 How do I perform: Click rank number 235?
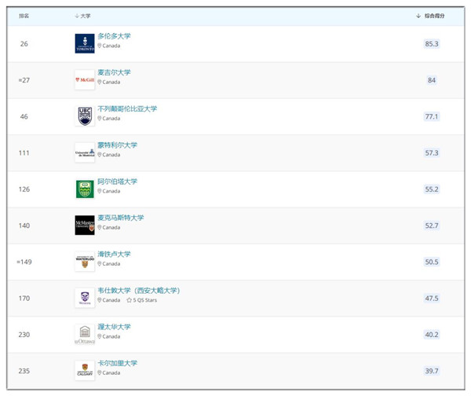click(x=24, y=371)
